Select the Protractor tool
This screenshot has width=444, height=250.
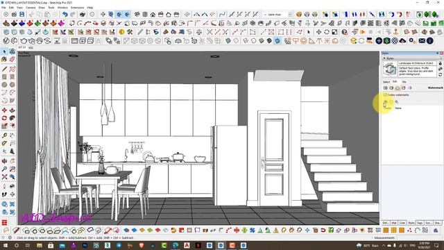[4, 144]
